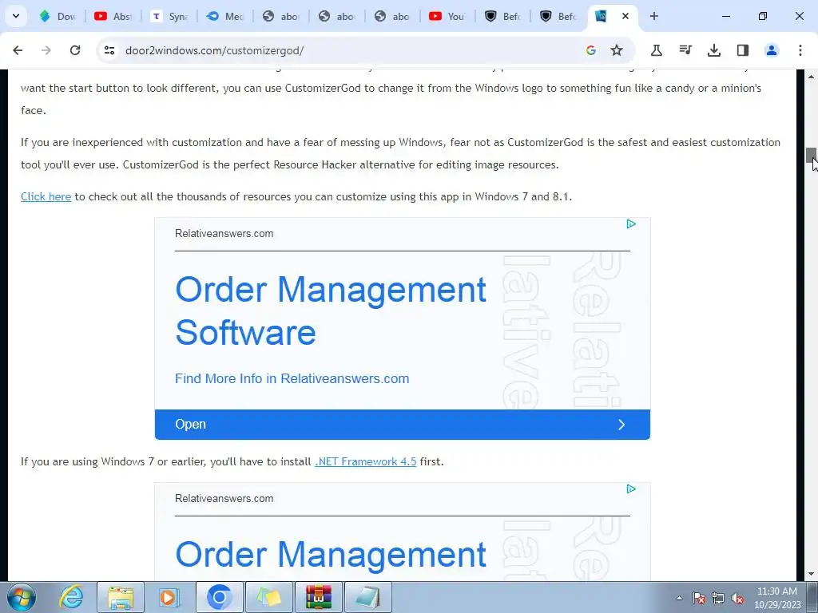The image size is (818, 613).
Task: Click 'Find More Info in Relativeanswers.com' link
Action: [x=292, y=378]
